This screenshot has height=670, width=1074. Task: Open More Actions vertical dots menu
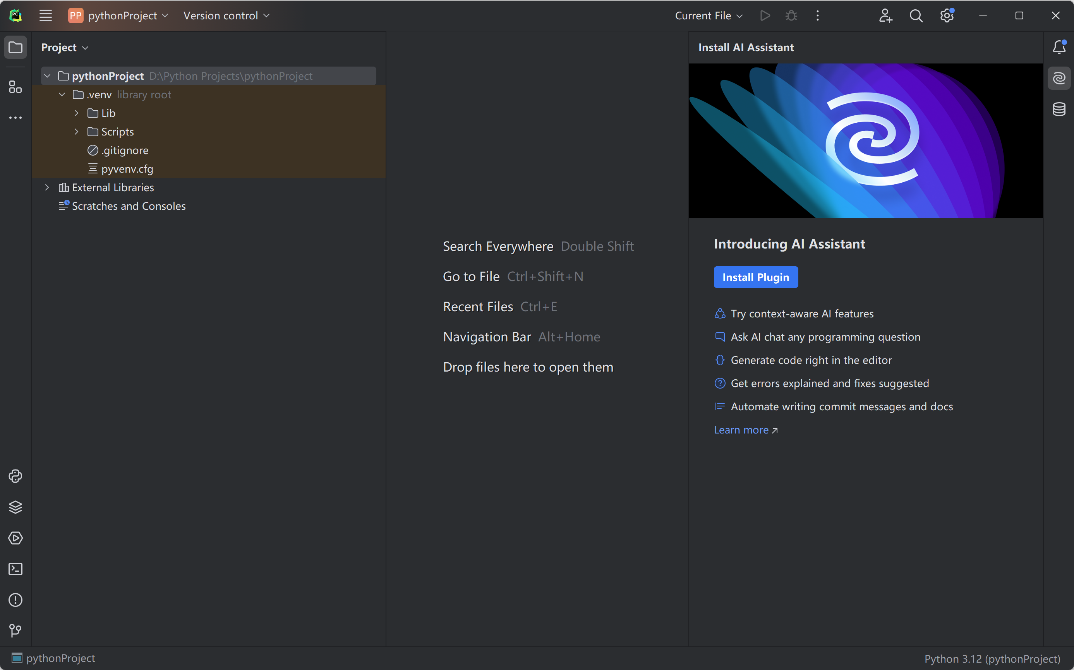click(x=818, y=15)
